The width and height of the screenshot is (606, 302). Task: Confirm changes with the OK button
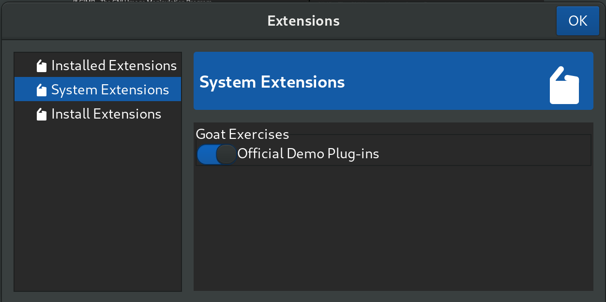click(x=577, y=21)
